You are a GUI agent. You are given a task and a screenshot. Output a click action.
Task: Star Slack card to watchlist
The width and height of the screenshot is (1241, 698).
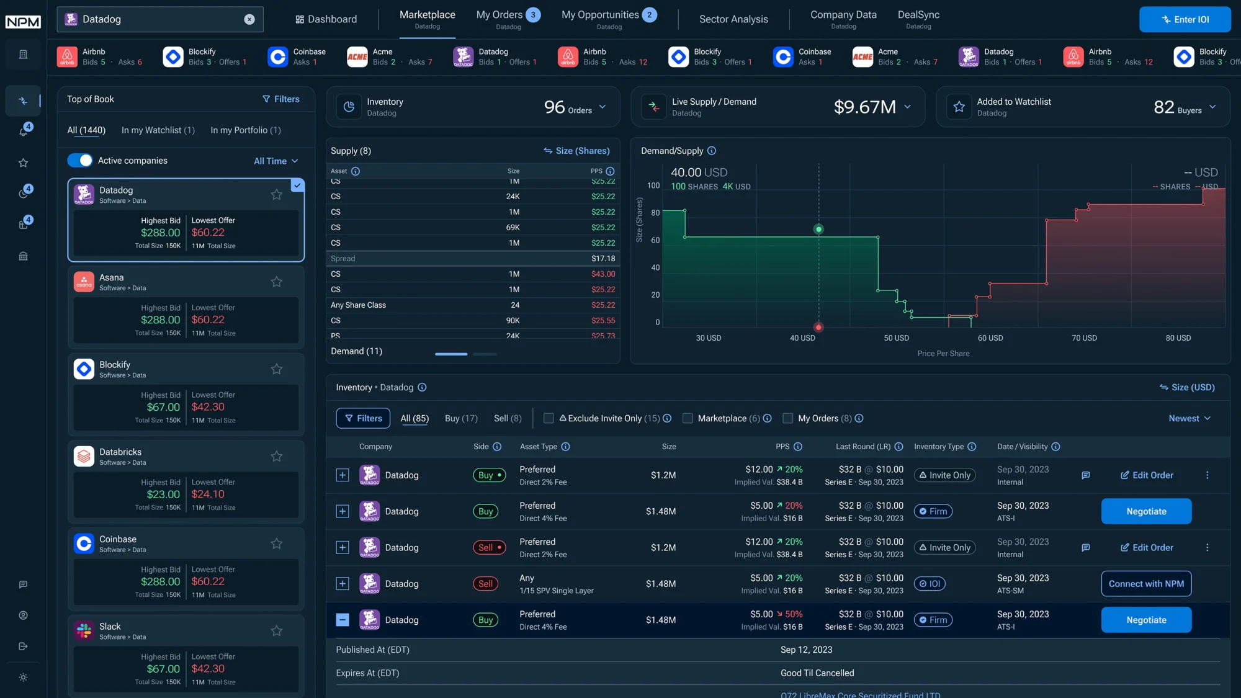[277, 631]
